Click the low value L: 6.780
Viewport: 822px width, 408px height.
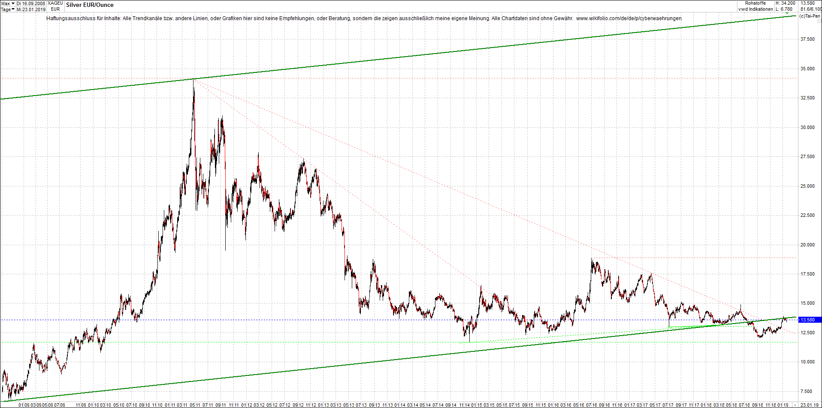tap(784, 9)
